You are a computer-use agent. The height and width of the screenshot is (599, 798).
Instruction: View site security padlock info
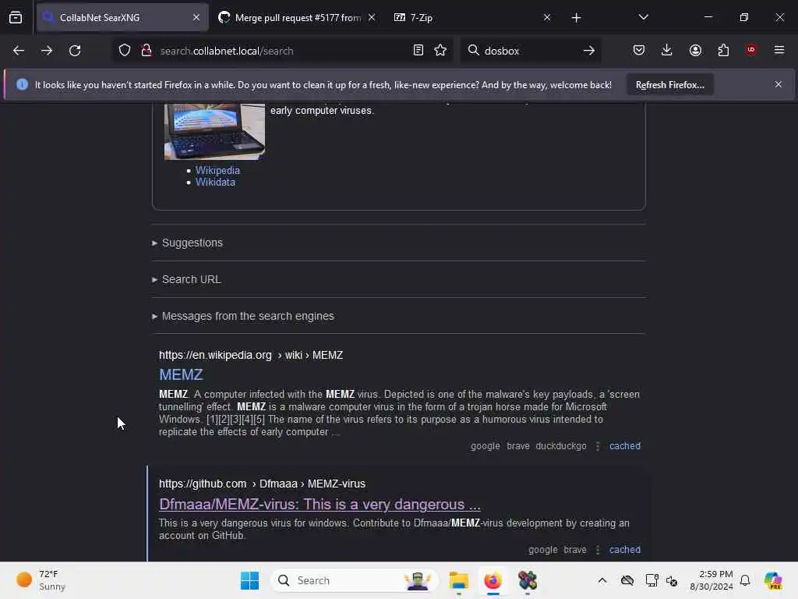(147, 51)
